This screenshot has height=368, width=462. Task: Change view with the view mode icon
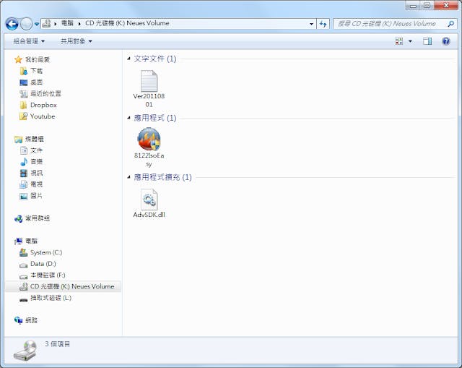398,41
